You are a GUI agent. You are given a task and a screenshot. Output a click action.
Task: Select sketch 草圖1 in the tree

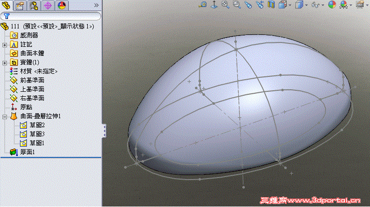(32, 143)
